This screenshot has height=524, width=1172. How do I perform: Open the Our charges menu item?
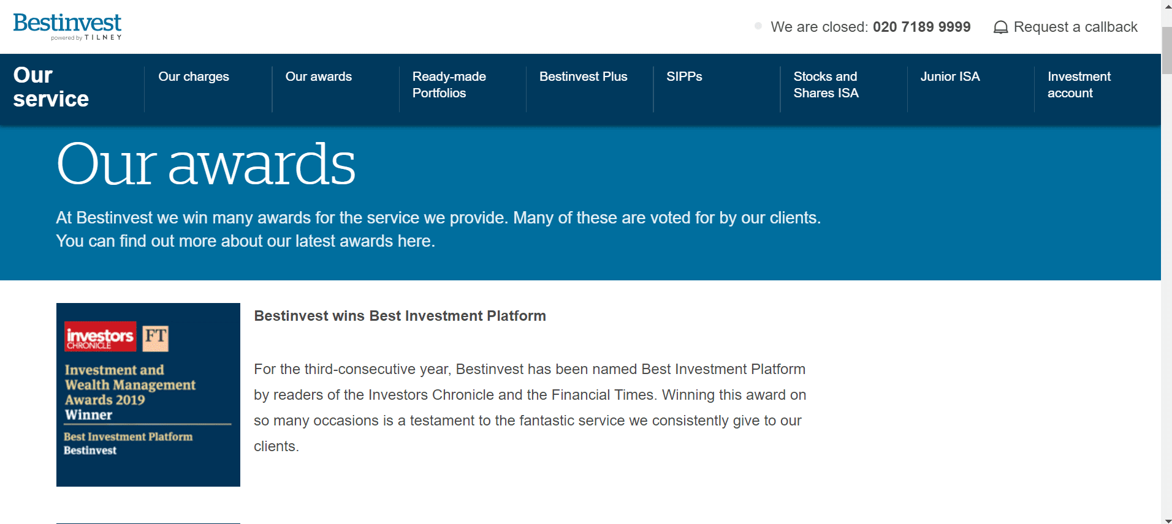[194, 77]
